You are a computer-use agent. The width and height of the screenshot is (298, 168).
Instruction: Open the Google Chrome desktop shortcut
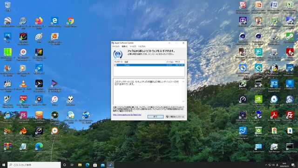pyautogui.click(x=70, y=21)
